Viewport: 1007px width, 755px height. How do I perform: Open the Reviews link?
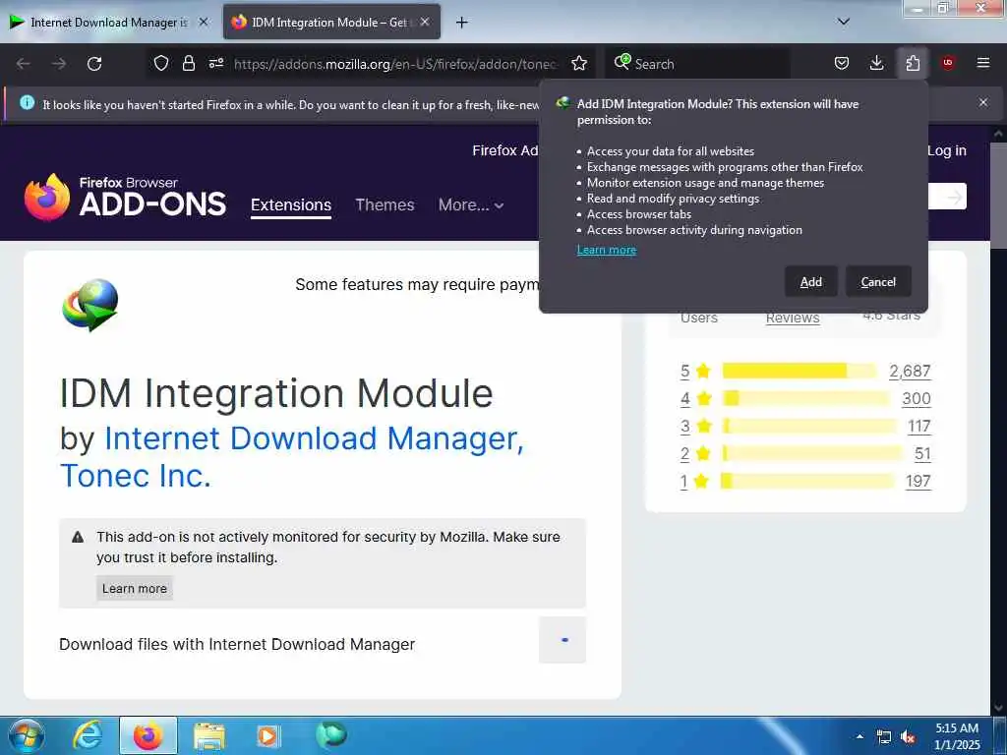pyautogui.click(x=793, y=318)
